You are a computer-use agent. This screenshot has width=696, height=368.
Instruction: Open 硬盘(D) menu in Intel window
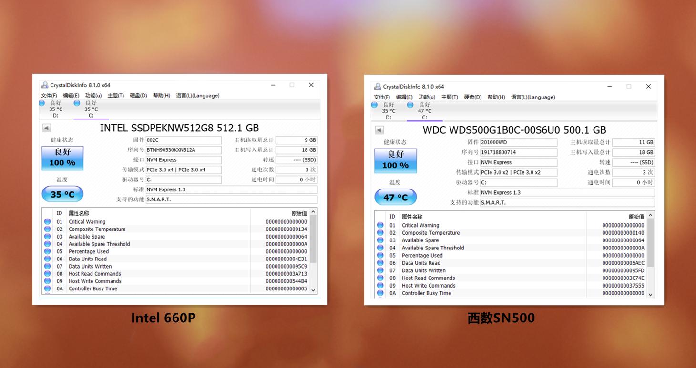coord(138,95)
